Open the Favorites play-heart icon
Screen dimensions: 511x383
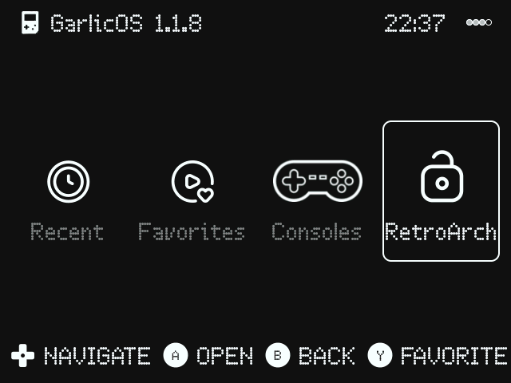[x=193, y=181]
